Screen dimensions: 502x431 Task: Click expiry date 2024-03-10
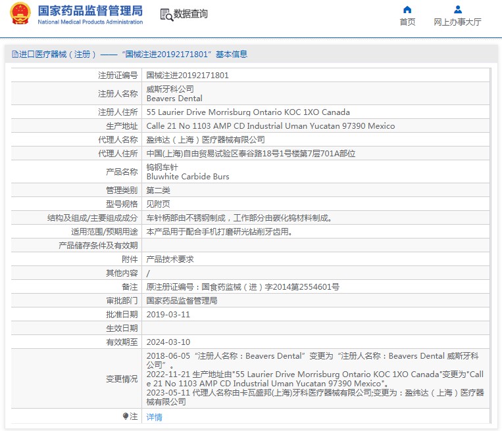(x=168, y=342)
